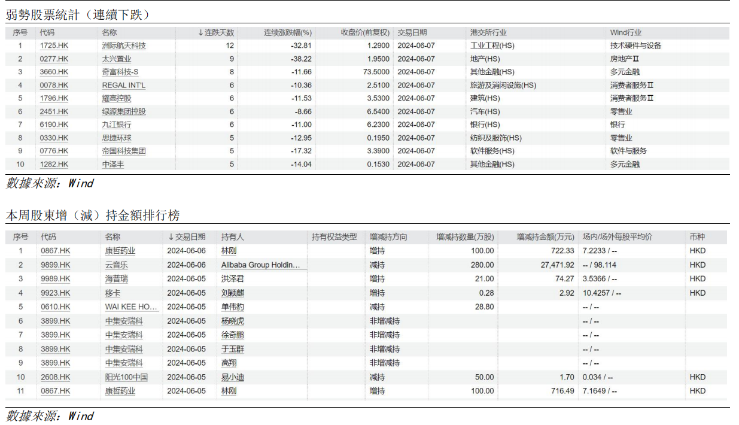The image size is (739, 425).
Task: Click 增减持数量(万股) column header
Action: point(465,237)
